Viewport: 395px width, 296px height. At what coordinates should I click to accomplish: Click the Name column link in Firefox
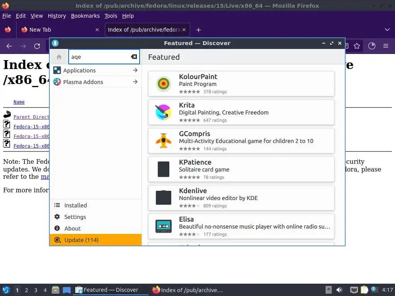(x=19, y=102)
